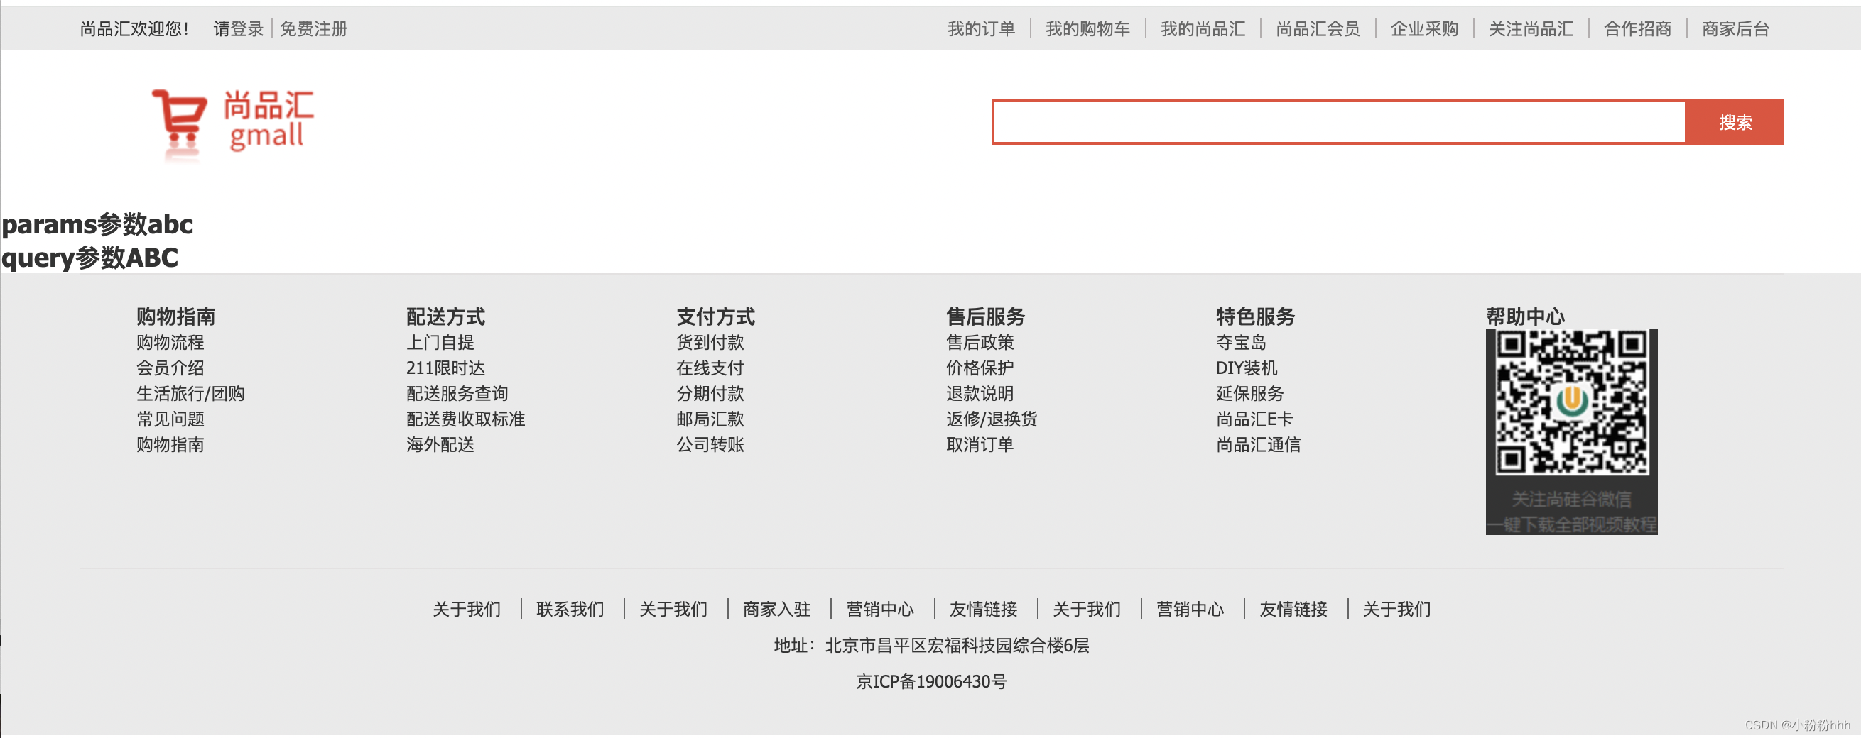Select the 配送费收取标准 footer link
This screenshot has height=738, width=1861.
coord(465,419)
